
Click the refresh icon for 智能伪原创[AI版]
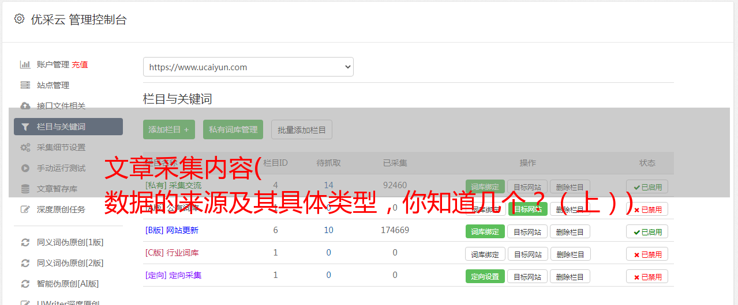click(25, 284)
